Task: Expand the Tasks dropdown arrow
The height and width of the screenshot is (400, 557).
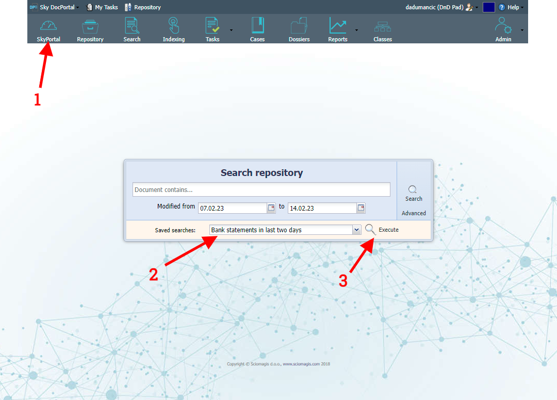Action: tap(231, 30)
